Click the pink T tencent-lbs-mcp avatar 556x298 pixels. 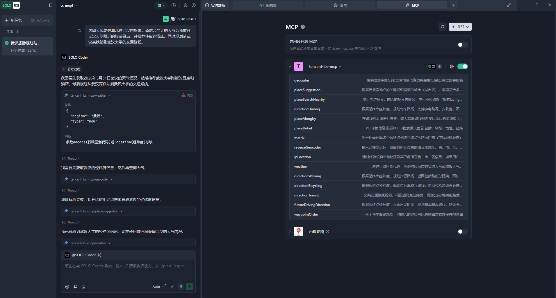(x=299, y=66)
